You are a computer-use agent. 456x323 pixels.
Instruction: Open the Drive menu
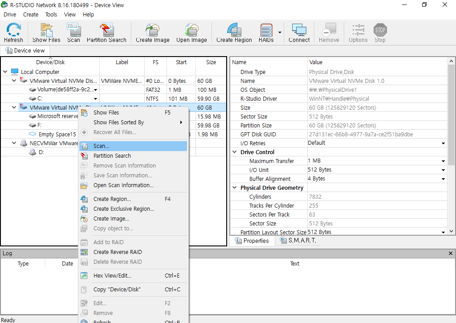(x=10, y=15)
